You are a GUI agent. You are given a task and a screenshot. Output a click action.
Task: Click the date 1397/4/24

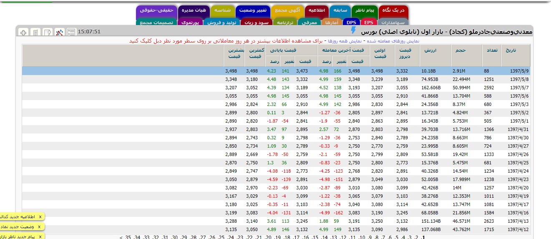coord(518,171)
